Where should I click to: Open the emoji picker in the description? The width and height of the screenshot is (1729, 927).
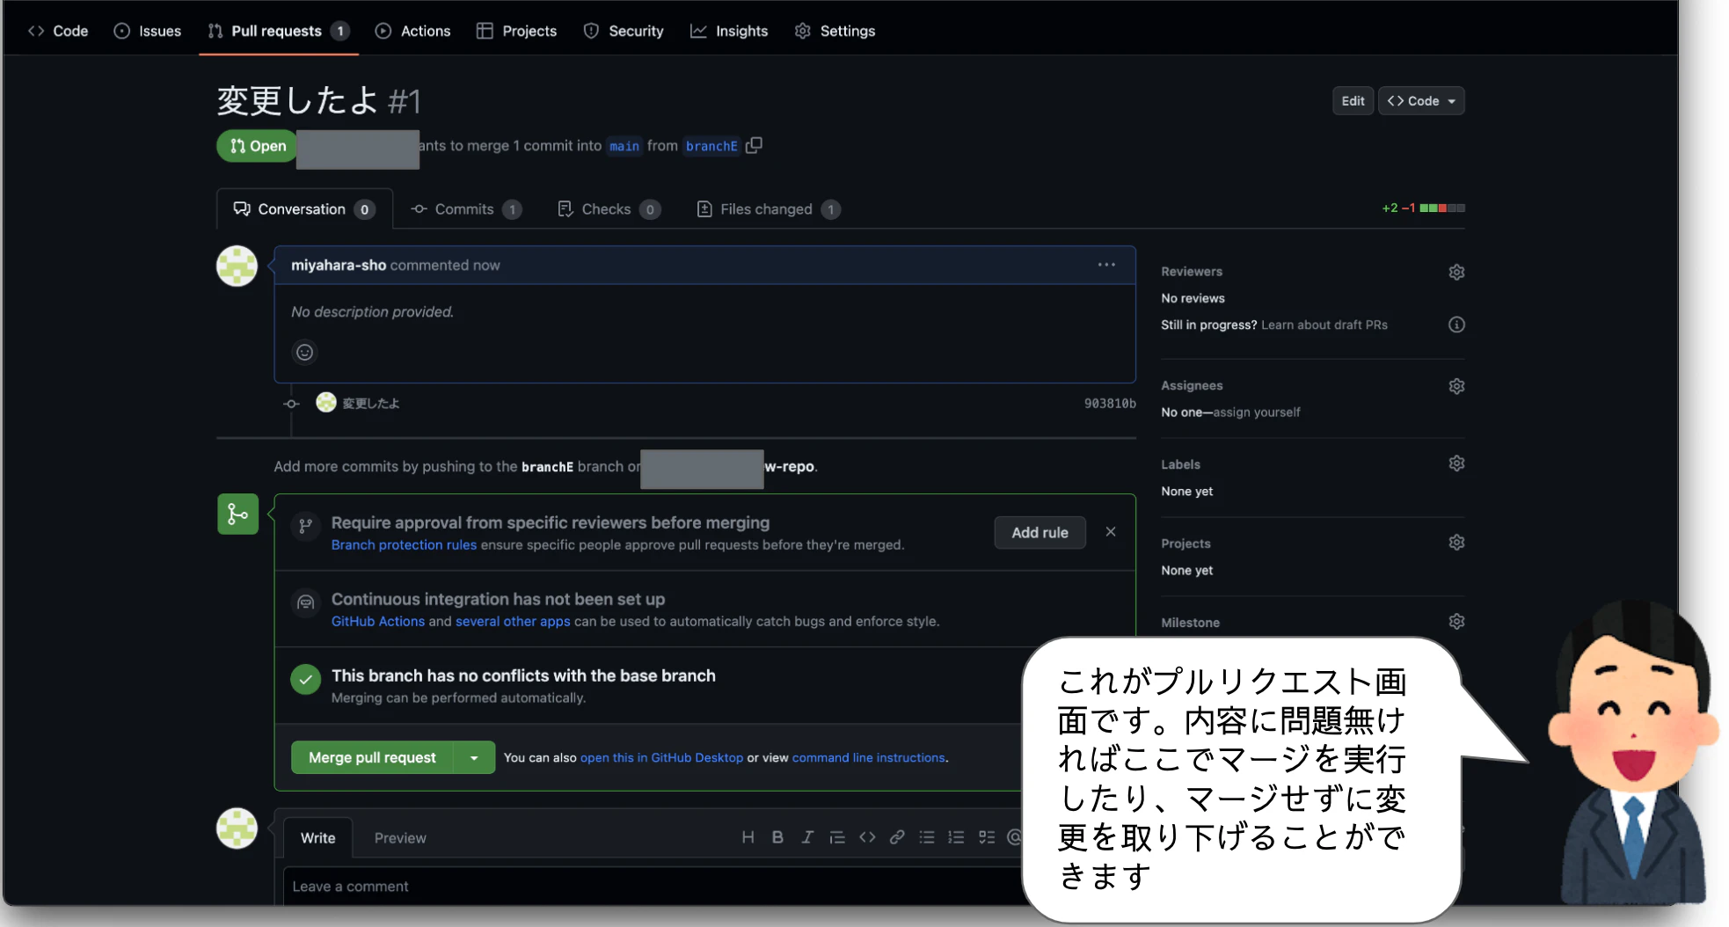pyautogui.click(x=304, y=352)
